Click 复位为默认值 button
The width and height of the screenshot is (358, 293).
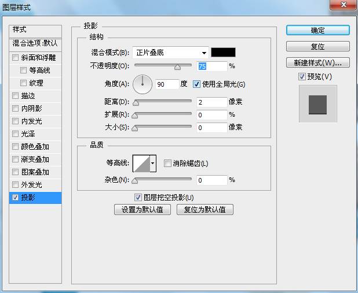tap(205, 209)
